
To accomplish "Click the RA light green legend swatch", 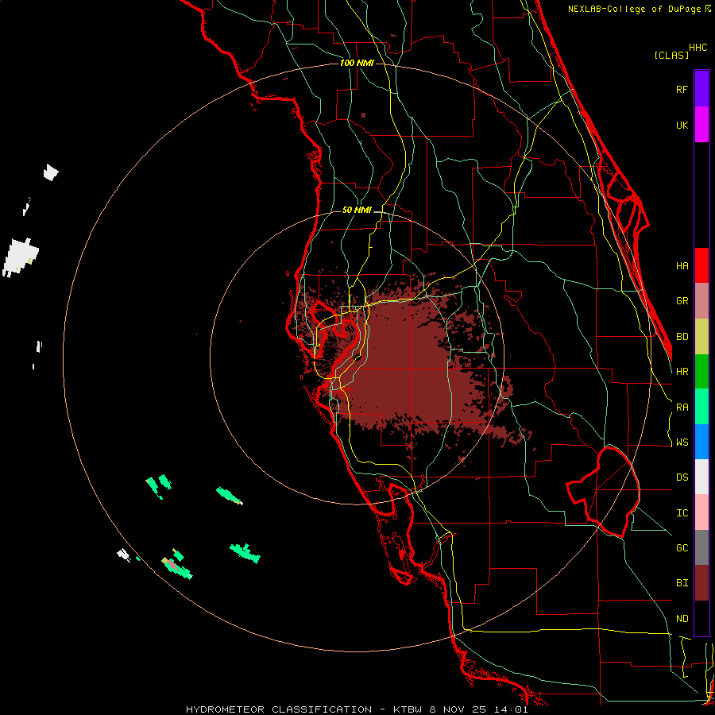I will pyautogui.click(x=701, y=407).
